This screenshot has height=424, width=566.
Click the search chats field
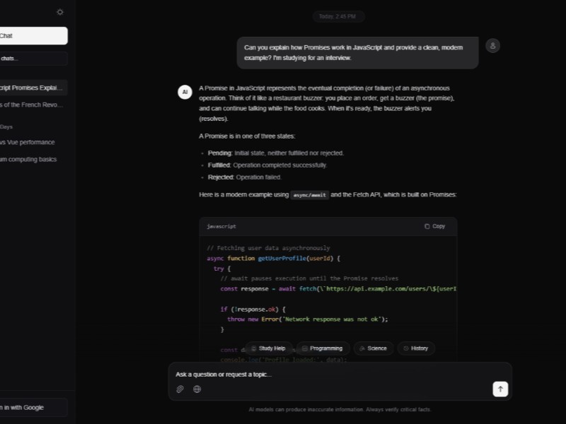tap(32, 58)
